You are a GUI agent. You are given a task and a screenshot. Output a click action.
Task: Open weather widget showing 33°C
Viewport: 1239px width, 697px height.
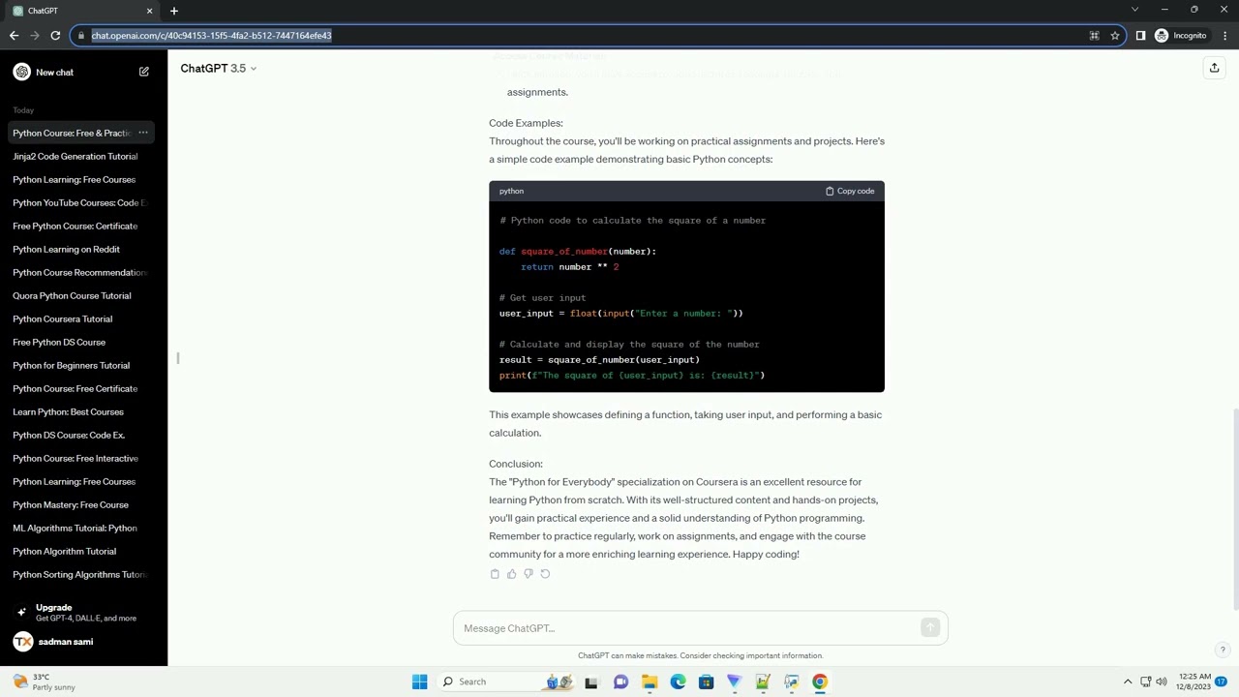[44, 682]
